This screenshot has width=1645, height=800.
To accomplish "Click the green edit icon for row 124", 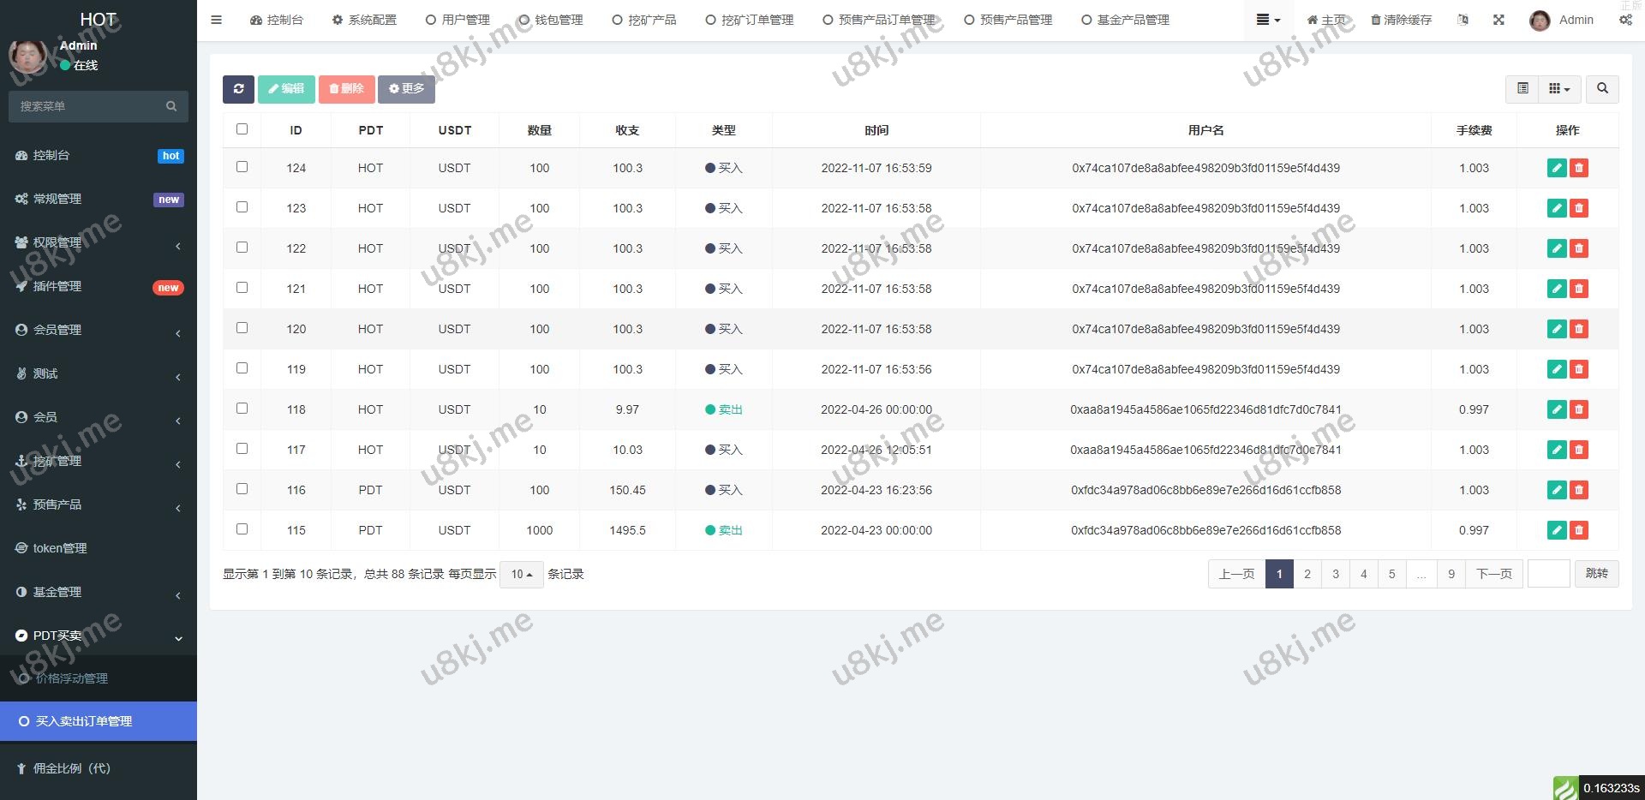I will point(1557,168).
